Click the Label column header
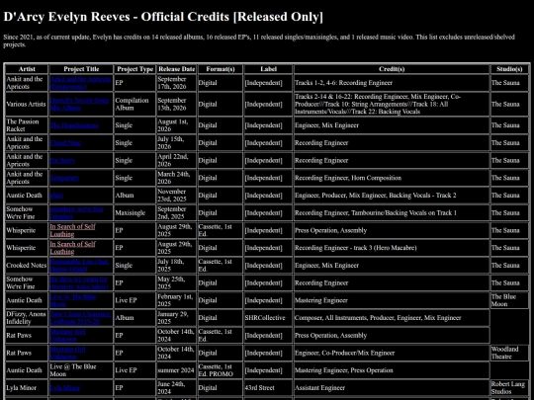Viewport: 534px width, 400px height. pos(268,69)
